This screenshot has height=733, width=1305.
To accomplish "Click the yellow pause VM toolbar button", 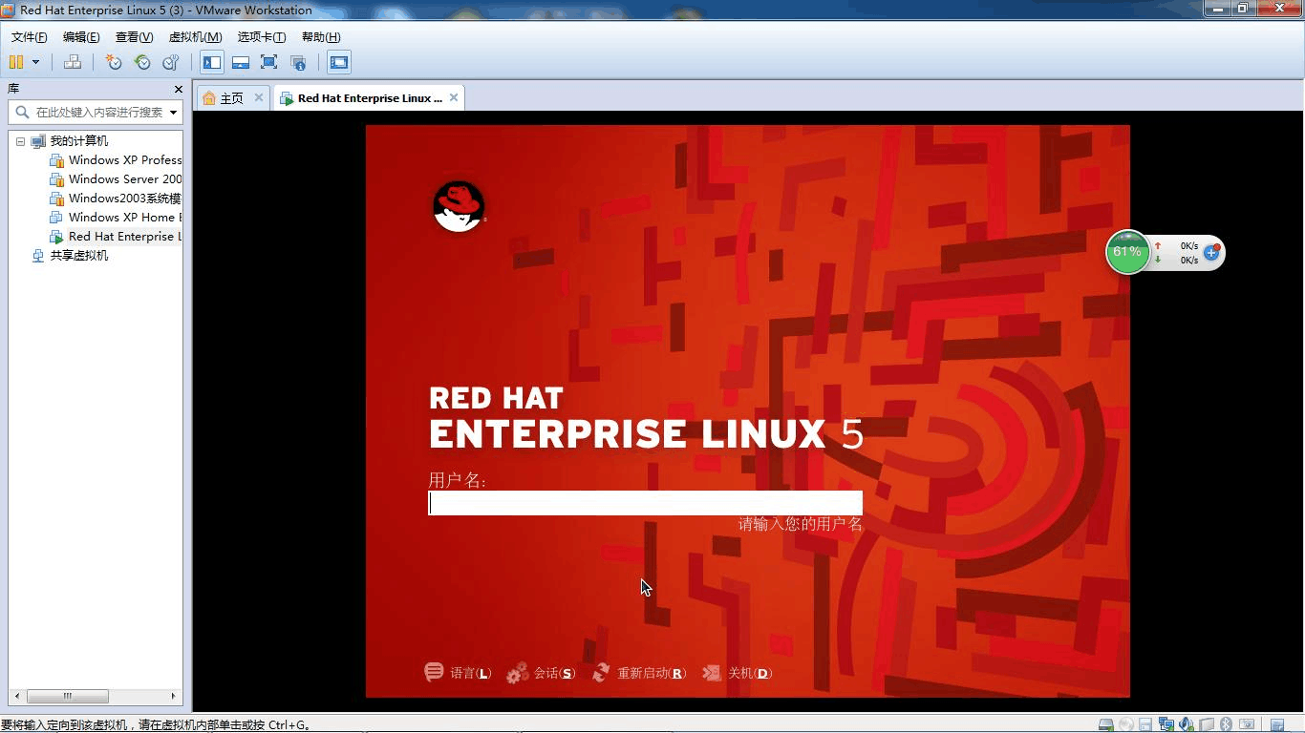I will point(16,62).
